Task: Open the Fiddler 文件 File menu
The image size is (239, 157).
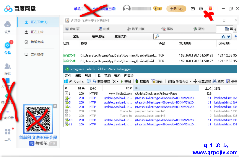Action: (68, 75)
